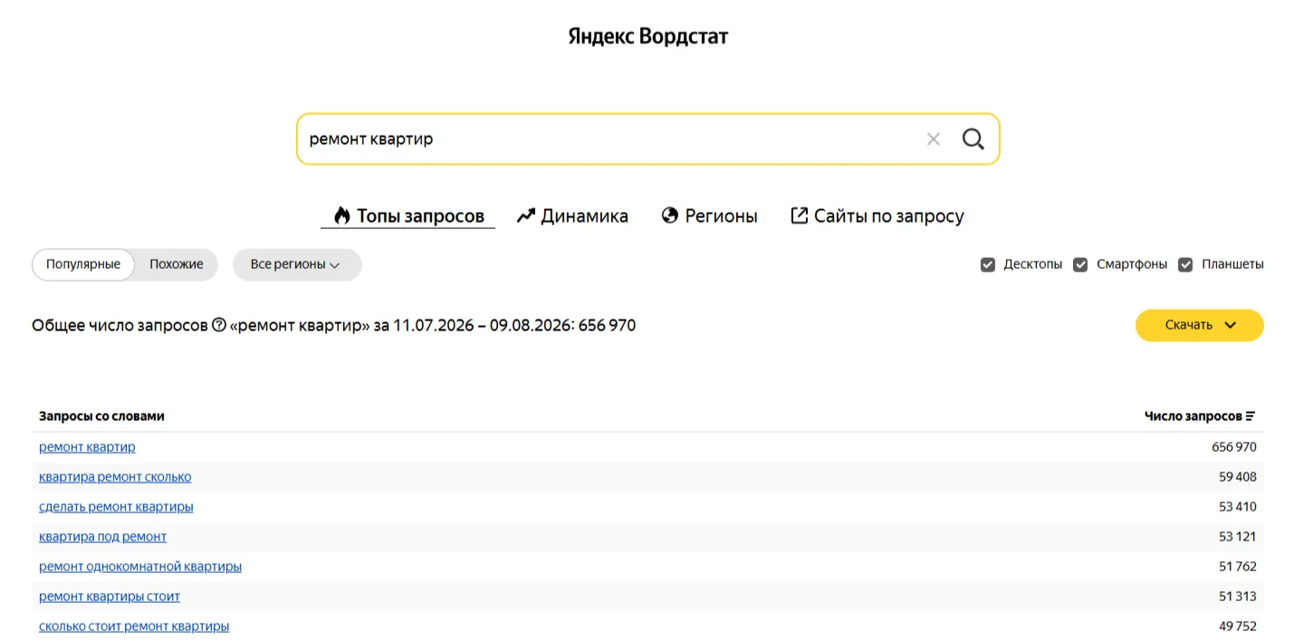Switch to the Регионы tab
The width and height of the screenshot is (1304, 640).
pyautogui.click(x=710, y=216)
